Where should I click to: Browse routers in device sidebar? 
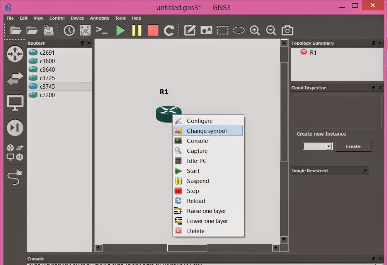tap(15, 54)
